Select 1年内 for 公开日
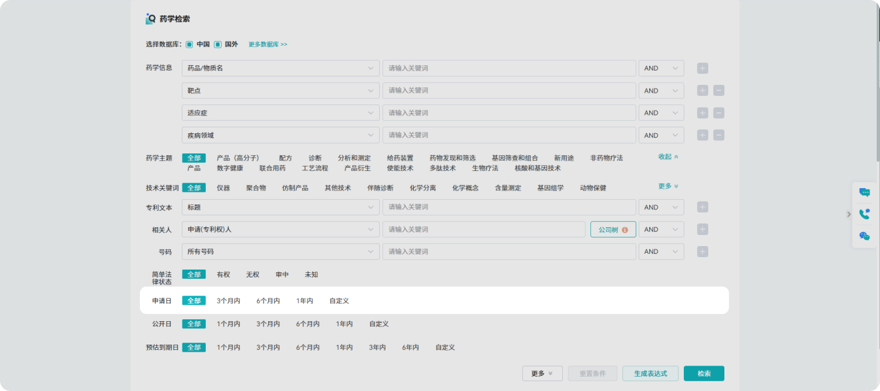 (345, 324)
